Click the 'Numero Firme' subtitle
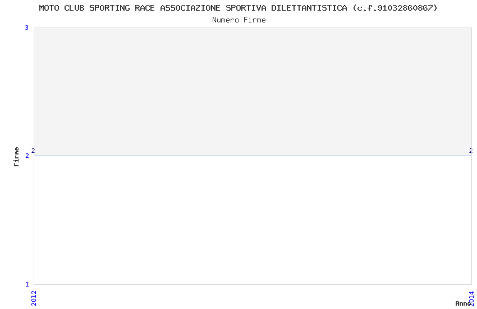Screen dimensions: 477x309 coord(239,20)
